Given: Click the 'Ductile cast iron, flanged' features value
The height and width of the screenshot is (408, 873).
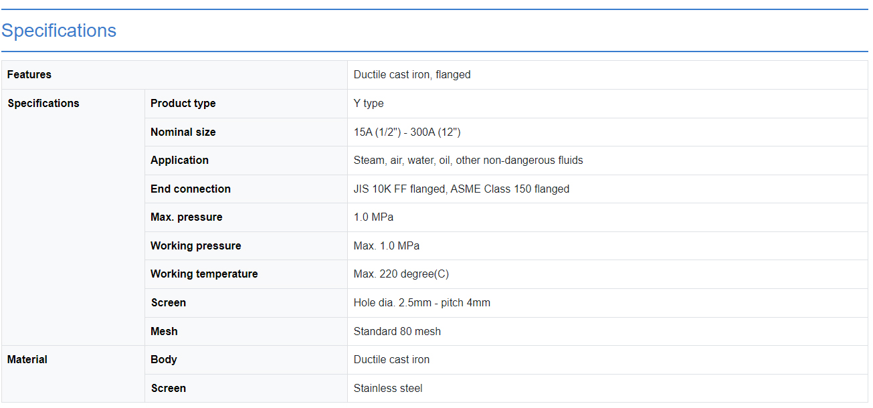Looking at the screenshot, I should tap(412, 75).
